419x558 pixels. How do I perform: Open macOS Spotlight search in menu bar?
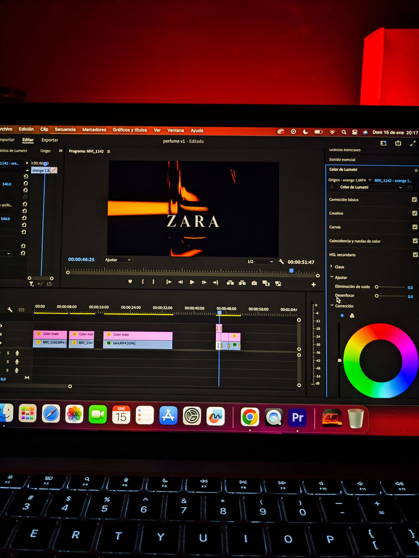[x=344, y=132]
